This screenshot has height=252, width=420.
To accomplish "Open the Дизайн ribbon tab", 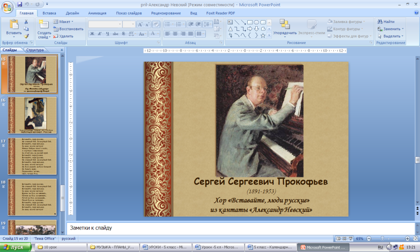I will click(x=72, y=13).
